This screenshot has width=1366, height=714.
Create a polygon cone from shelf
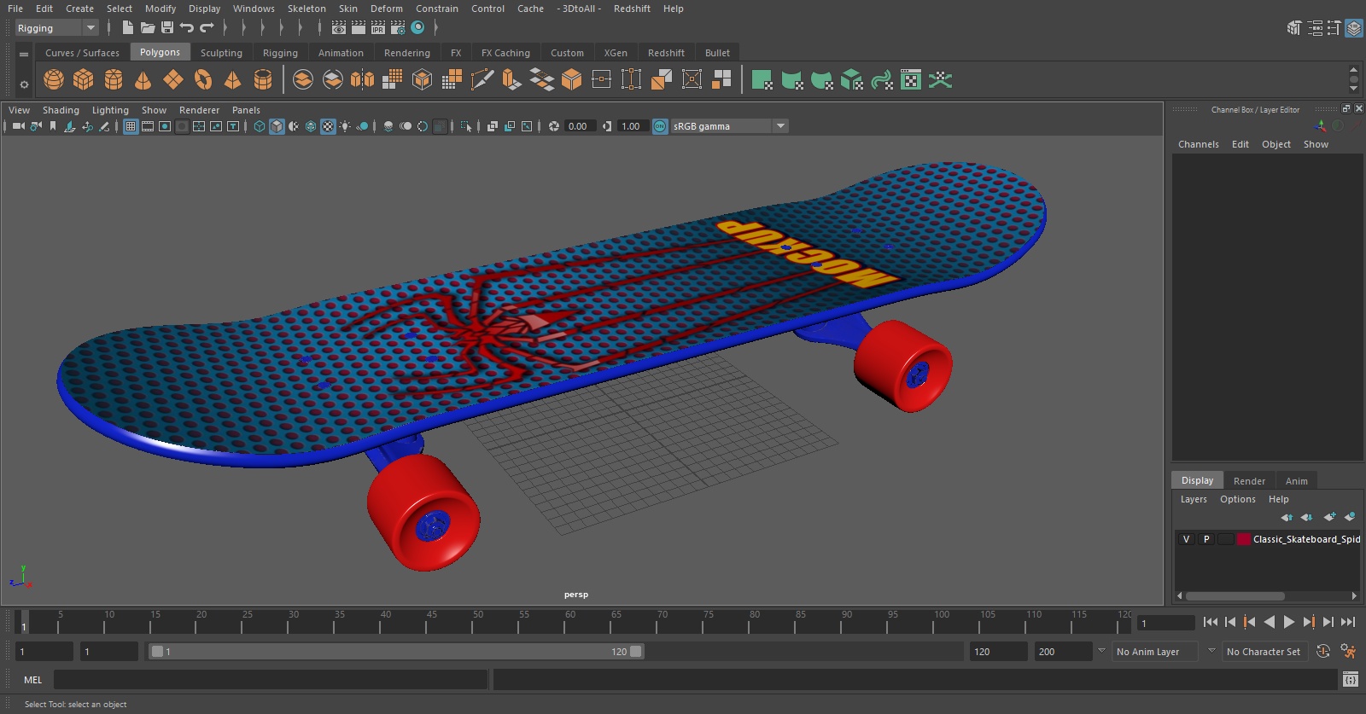pyautogui.click(x=143, y=80)
